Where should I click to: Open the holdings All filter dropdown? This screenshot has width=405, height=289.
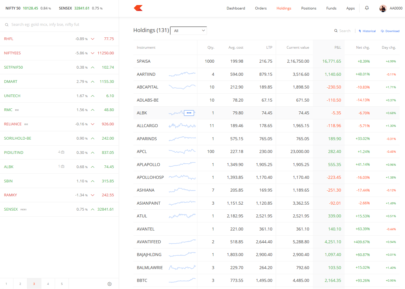[x=189, y=31]
